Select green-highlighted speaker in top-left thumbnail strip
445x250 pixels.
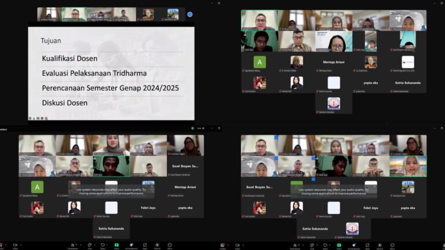pyautogui.click(x=74, y=14)
